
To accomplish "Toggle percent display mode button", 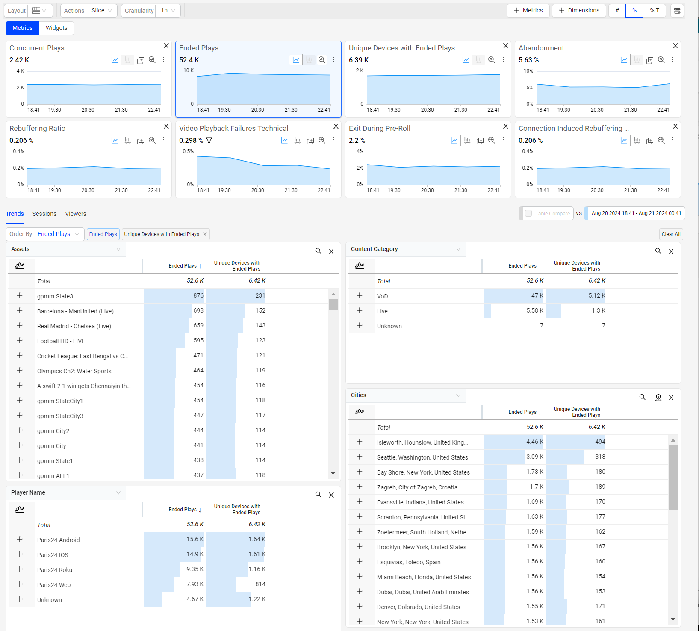I will pyautogui.click(x=634, y=11).
